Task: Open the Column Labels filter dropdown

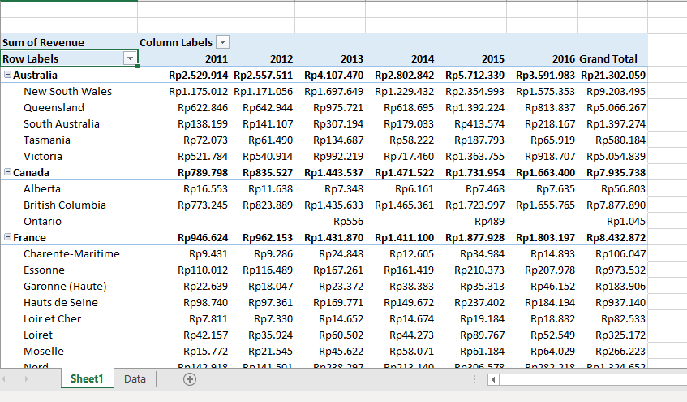Action: (x=222, y=42)
